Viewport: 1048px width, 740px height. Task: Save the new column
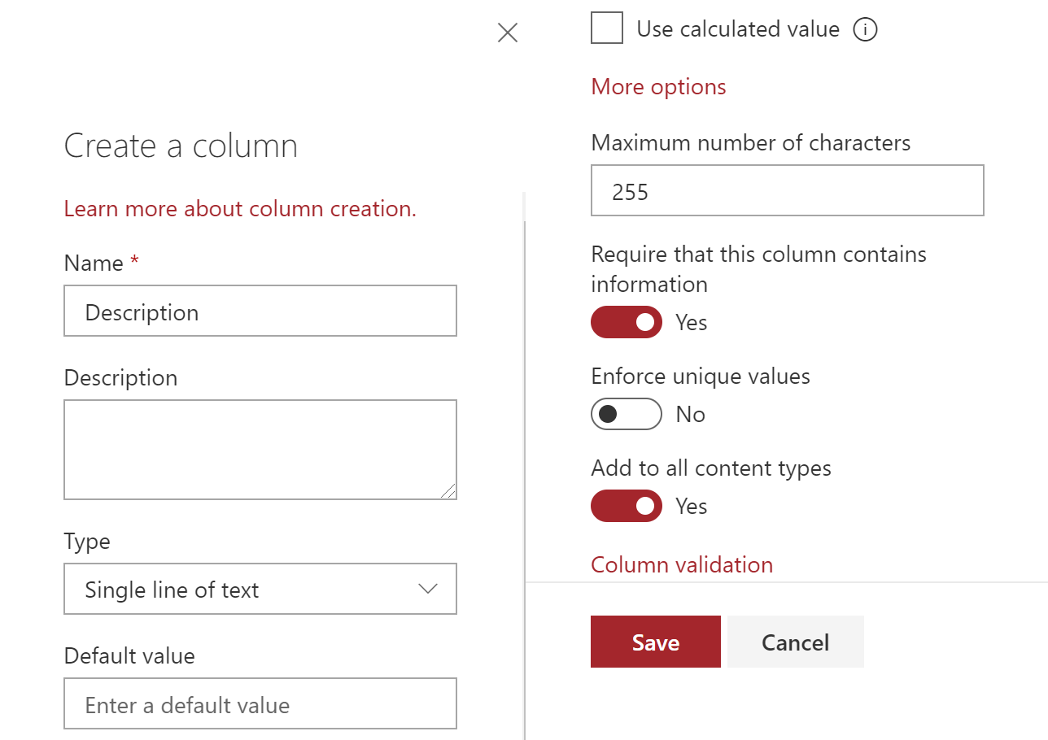click(655, 642)
